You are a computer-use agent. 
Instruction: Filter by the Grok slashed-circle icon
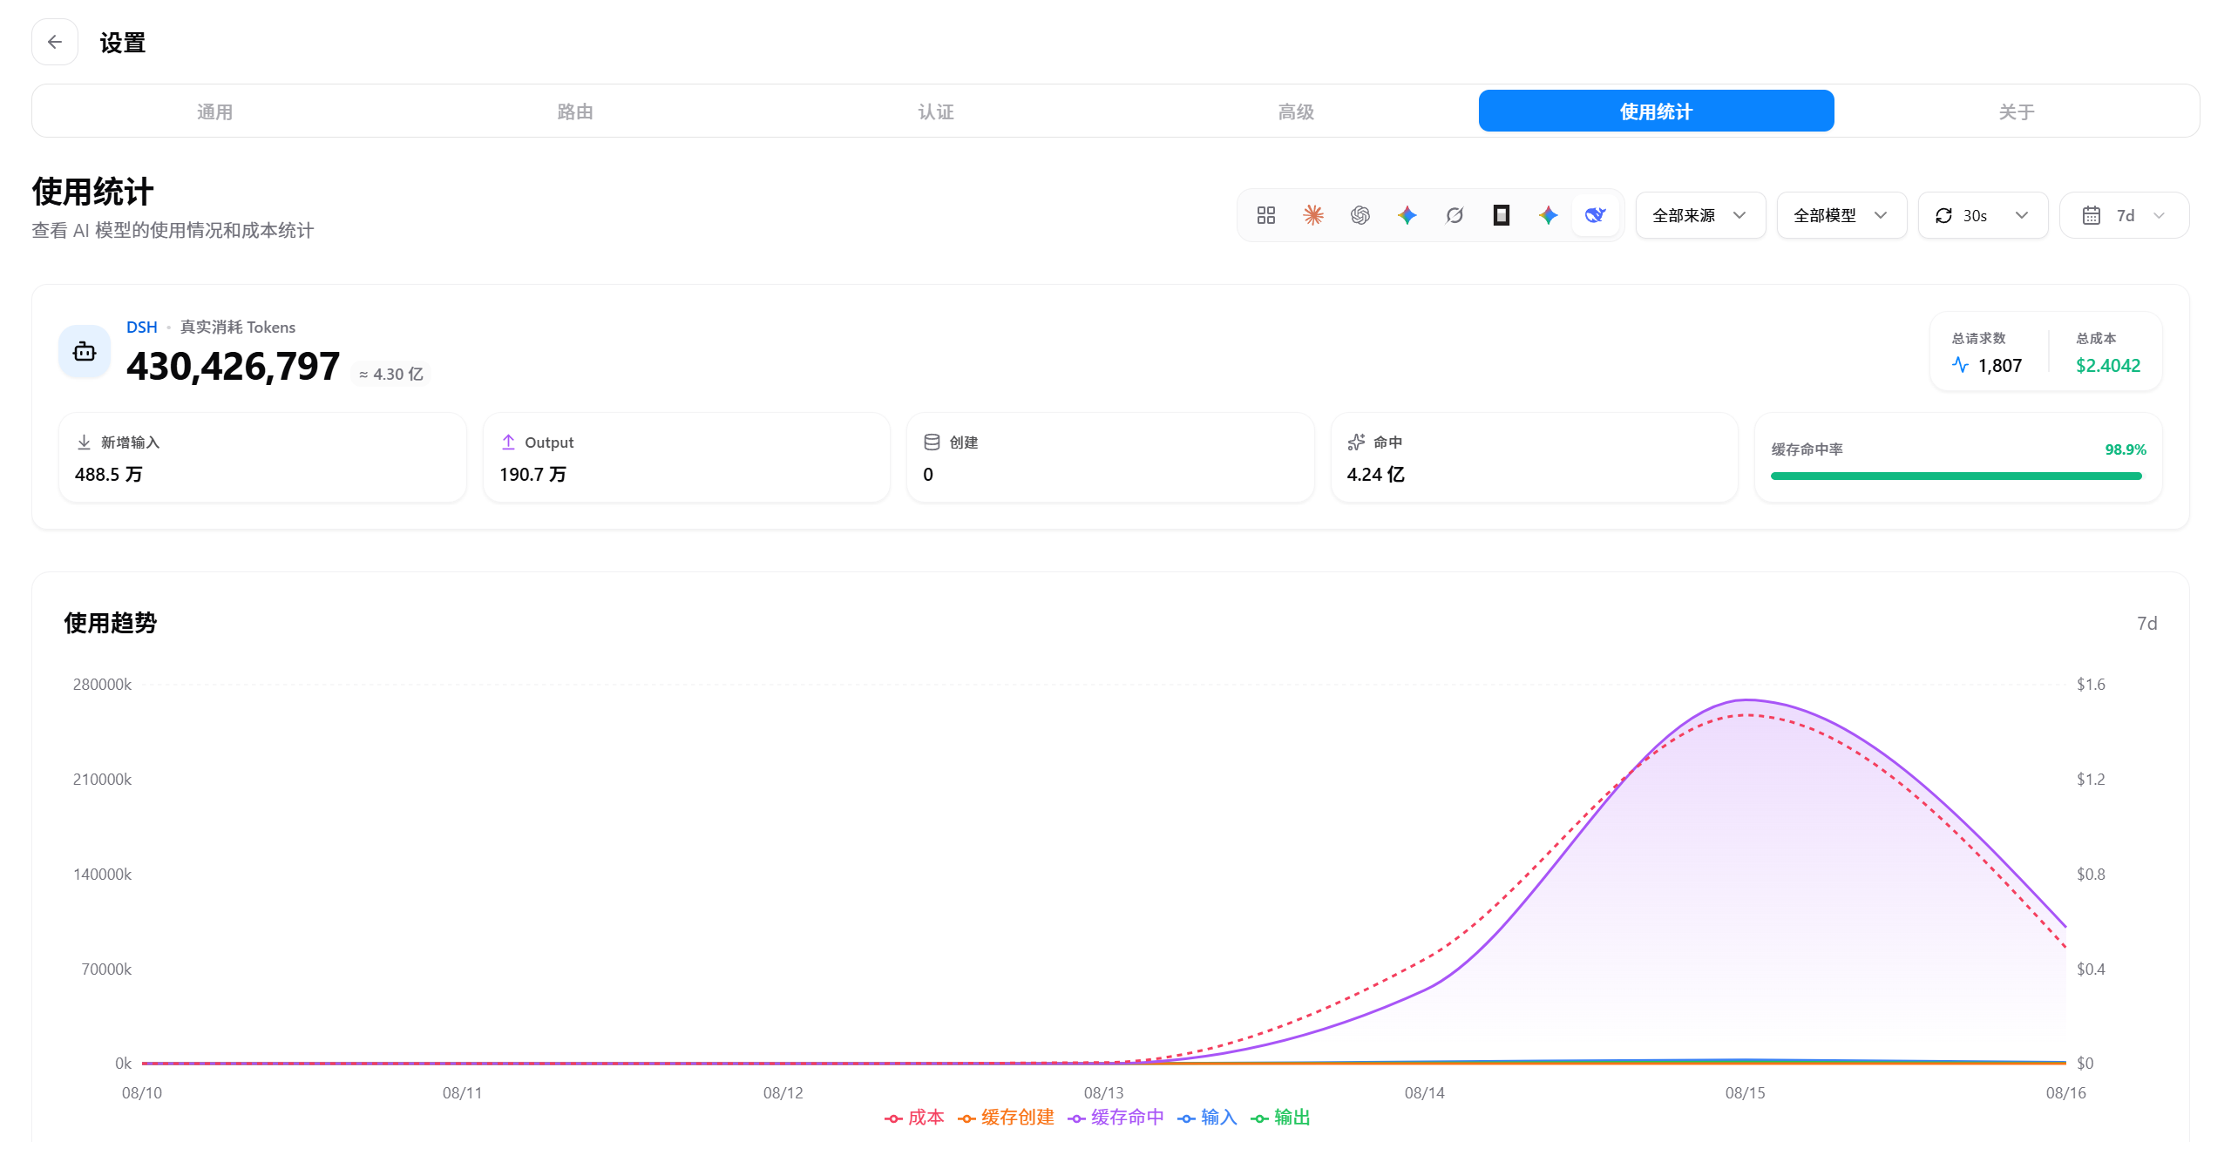[x=1455, y=215]
